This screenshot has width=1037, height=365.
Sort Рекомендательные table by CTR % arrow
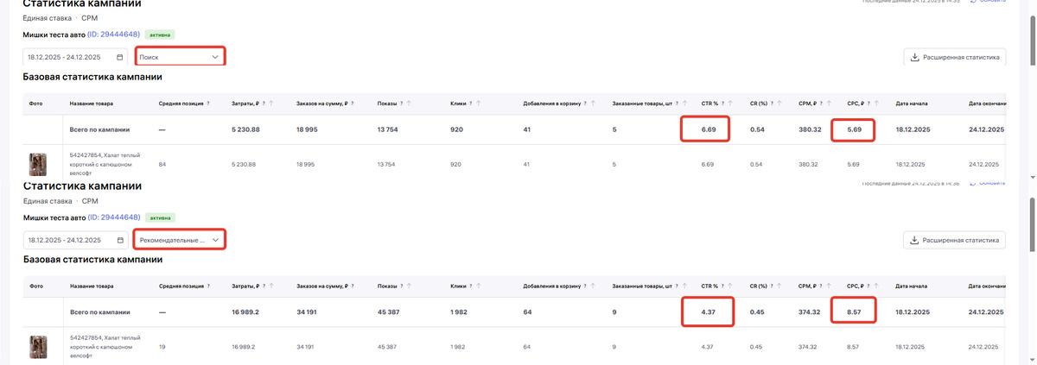tap(732, 286)
